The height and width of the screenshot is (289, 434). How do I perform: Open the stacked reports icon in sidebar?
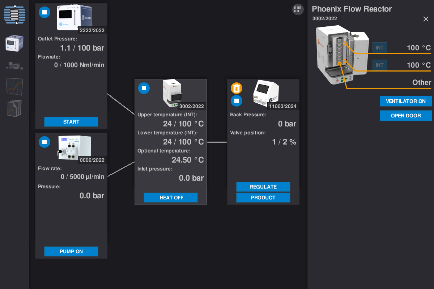(14, 108)
